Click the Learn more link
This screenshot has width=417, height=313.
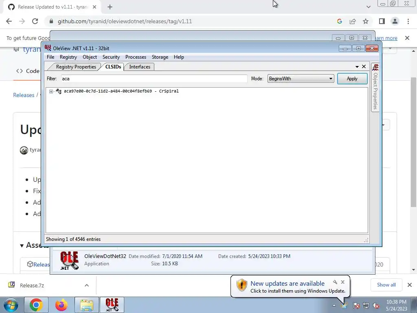point(386,38)
